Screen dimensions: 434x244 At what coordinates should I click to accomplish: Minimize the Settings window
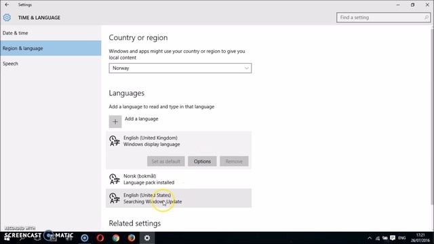[x=398, y=5]
